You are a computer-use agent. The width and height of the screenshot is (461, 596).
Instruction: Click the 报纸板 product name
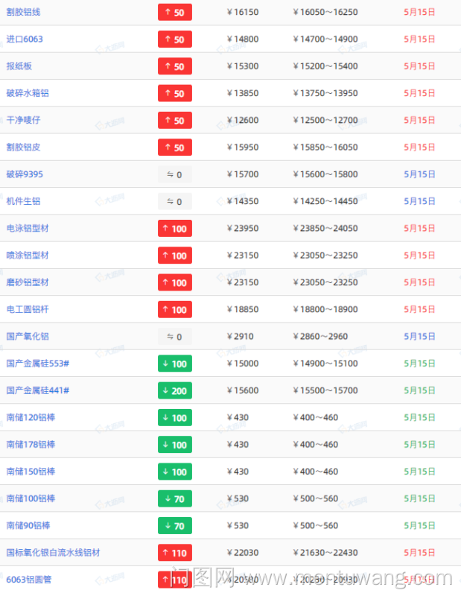point(19,66)
